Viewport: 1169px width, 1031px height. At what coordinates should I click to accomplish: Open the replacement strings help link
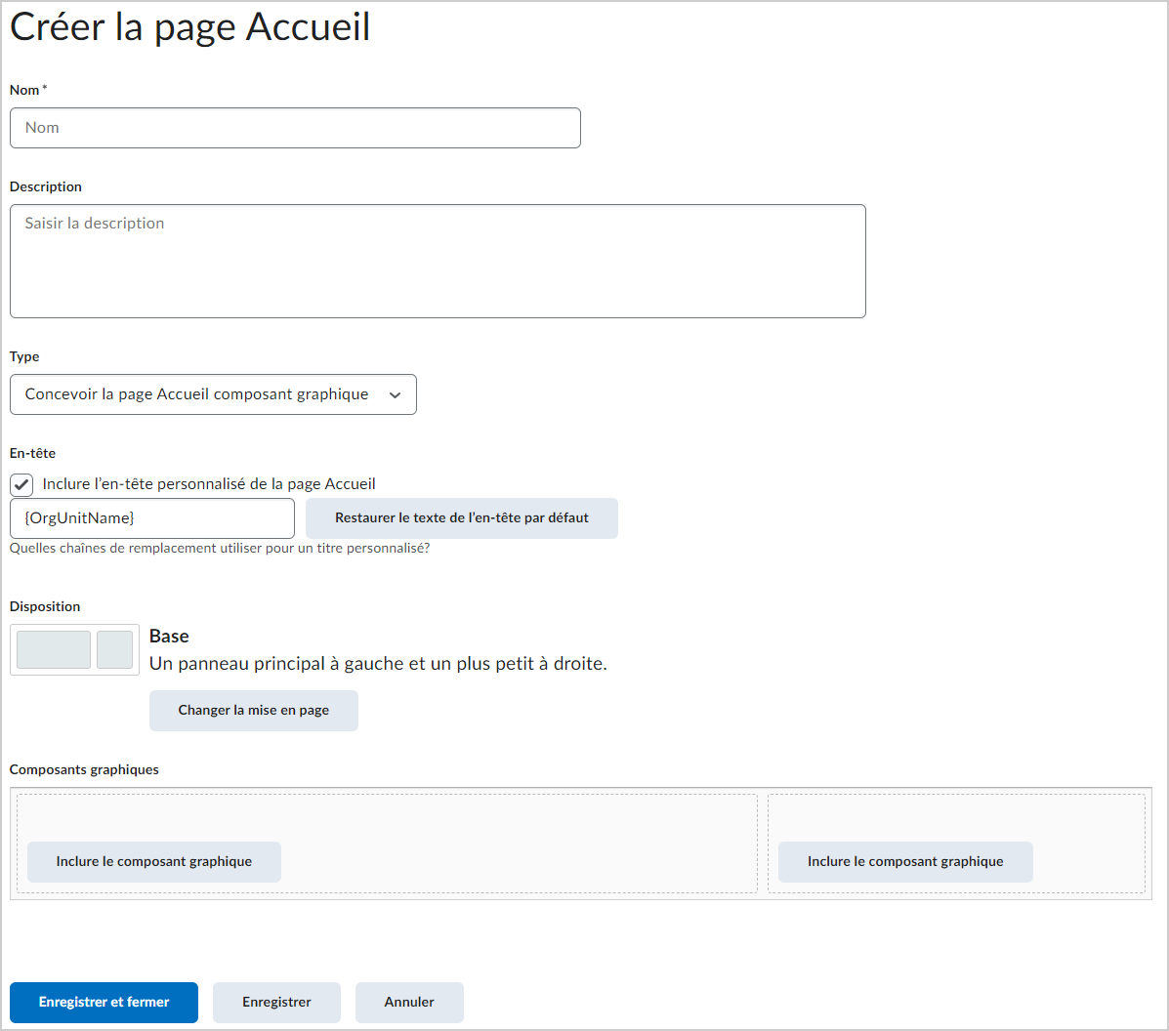point(219,548)
